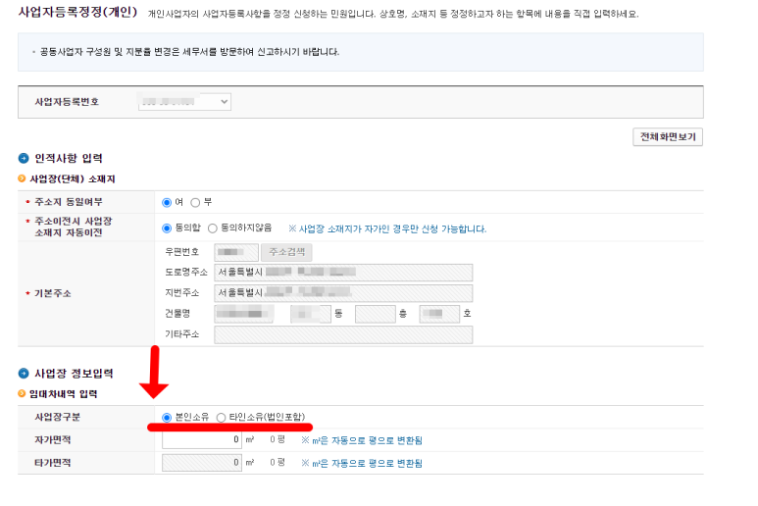The height and width of the screenshot is (506, 758).
Task: Click the 사업장 정보입력 section icon
Action: (24, 373)
